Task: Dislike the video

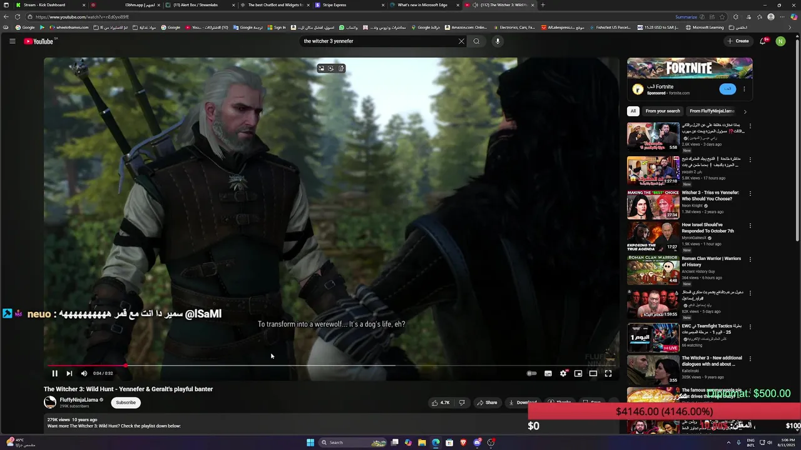Action: (x=462, y=402)
